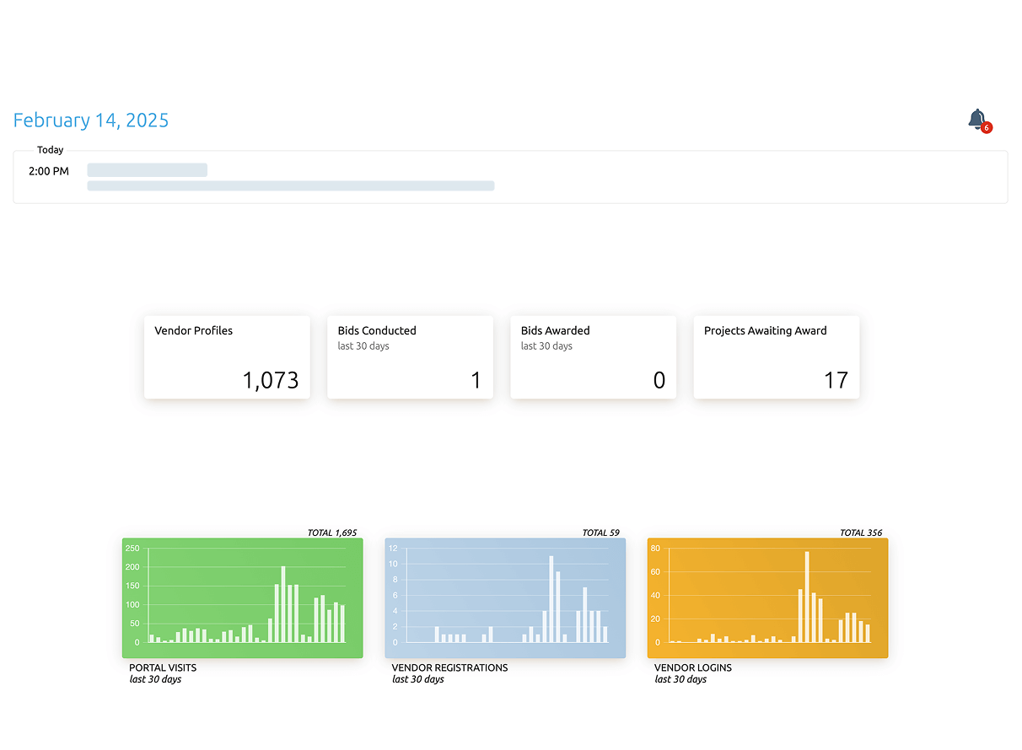
Task: Click the February 14, 2025 date heading
Action: [90, 120]
